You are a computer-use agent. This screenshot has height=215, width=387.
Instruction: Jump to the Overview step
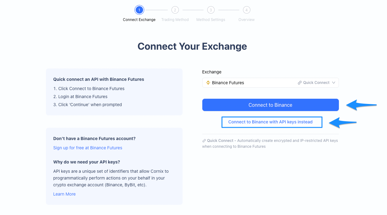pyautogui.click(x=246, y=20)
